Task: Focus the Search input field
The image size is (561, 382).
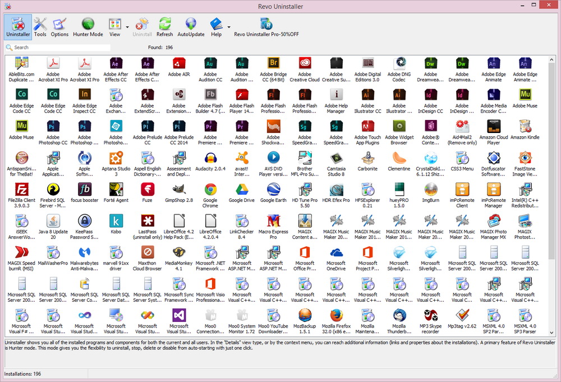Action: [x=62, y=48]
